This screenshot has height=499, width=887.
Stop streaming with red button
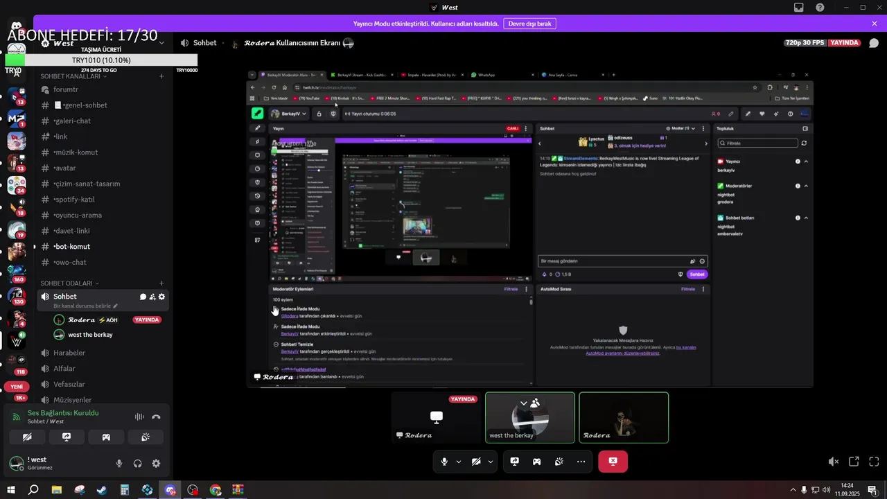click(613, 462)
